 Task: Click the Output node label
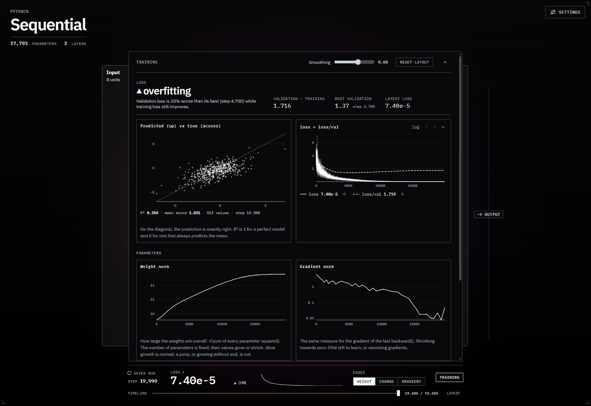[x=489, y=214]
